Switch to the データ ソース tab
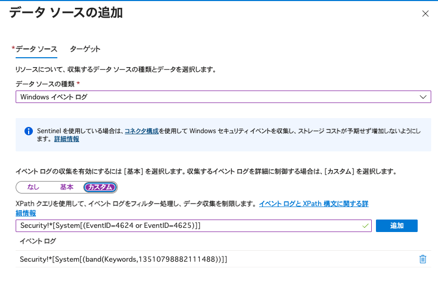This screenshot has width=438, height=283. click(36, 49)
